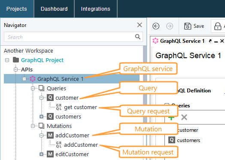This screenshot has width=225, height=160.
Task: Close the GraphQL Service 1 editor tab
Action: 222,41
